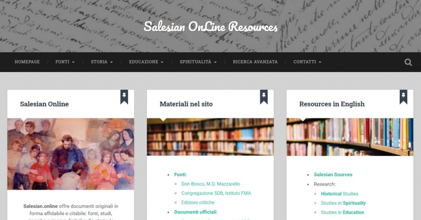Screen dimensions: 421x220
Task: Click pin bookmark on Resources in English card
Action: point(403,97)
